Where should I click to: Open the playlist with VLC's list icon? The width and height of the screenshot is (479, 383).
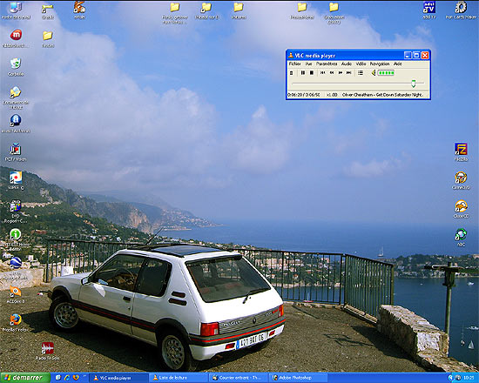tap(361, 73)
